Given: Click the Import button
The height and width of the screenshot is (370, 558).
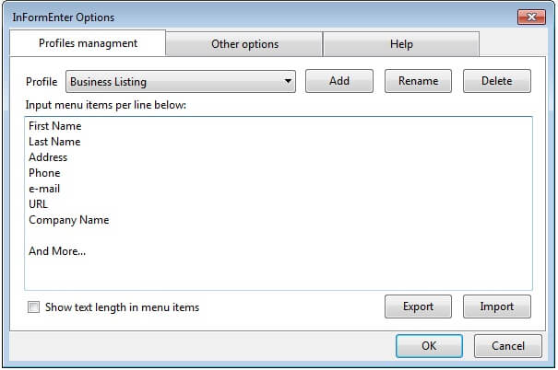Looking at the screenshot, I should pyautogui.click(x=496, y=306).
